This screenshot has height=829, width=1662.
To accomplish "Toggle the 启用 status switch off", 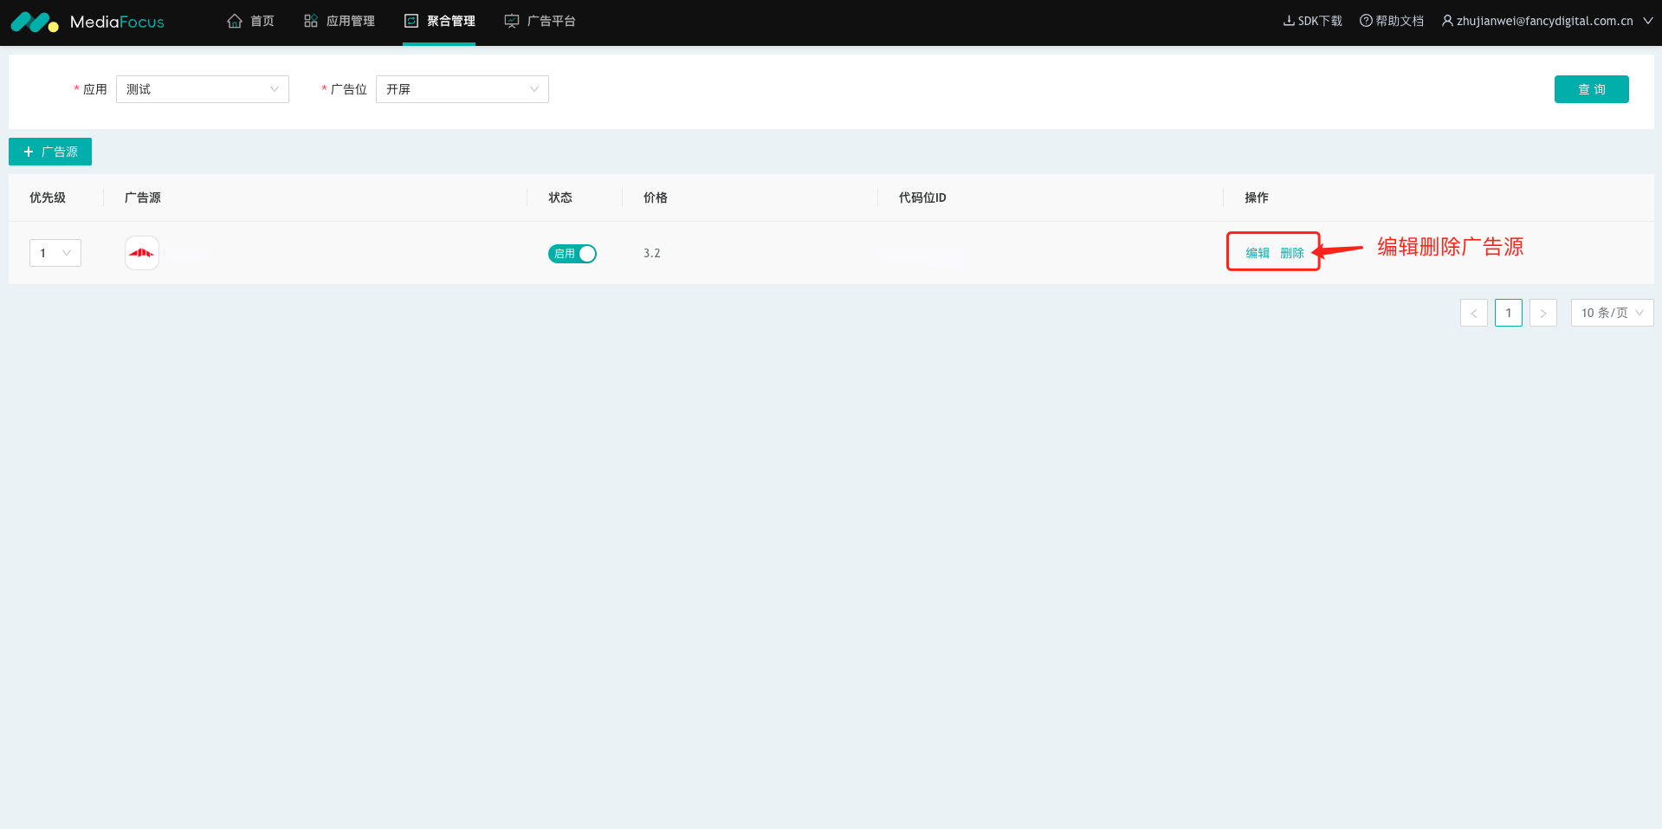I will point(572,254).
